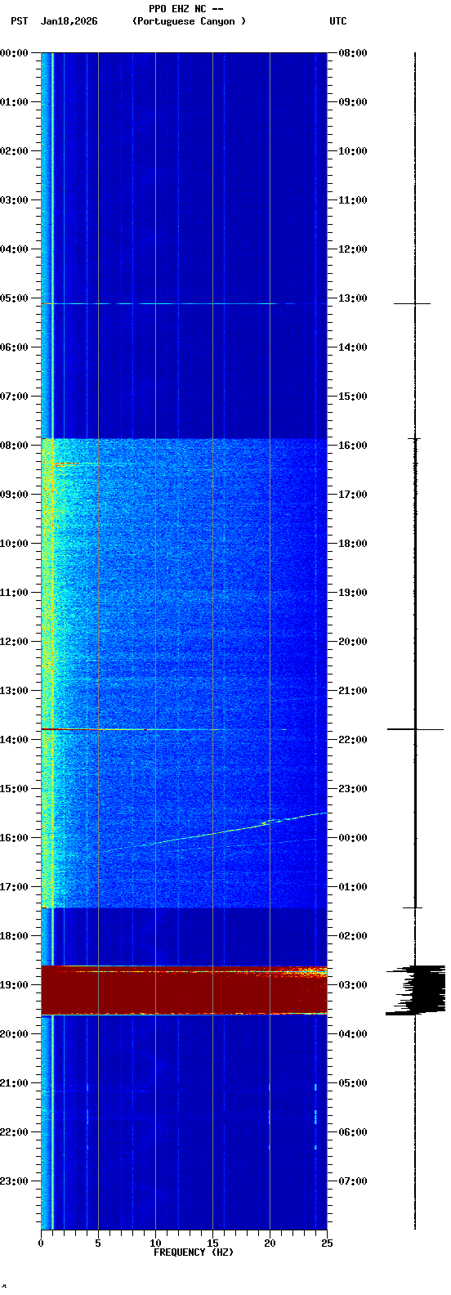
Task: Click the frequency axis tick label 10
Action: click(155, 1243)
